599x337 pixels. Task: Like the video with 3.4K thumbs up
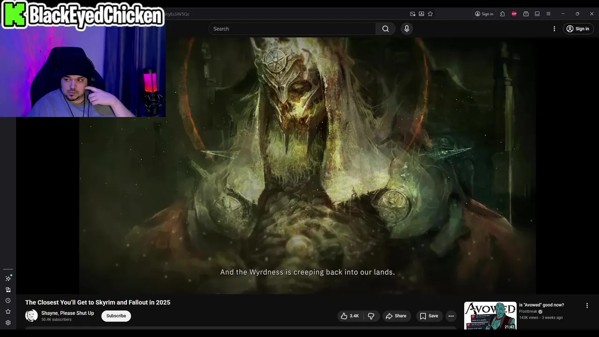(350, 316)
